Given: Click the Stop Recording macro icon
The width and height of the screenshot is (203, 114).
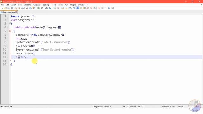Looking at the screenshot, I should 102,8.
